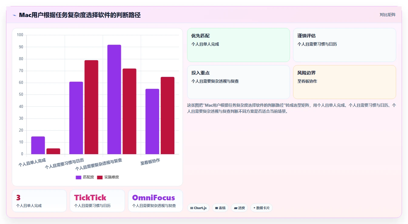
Task: Click red 实施难度 bar for 至看板协作
Action: 167,115
